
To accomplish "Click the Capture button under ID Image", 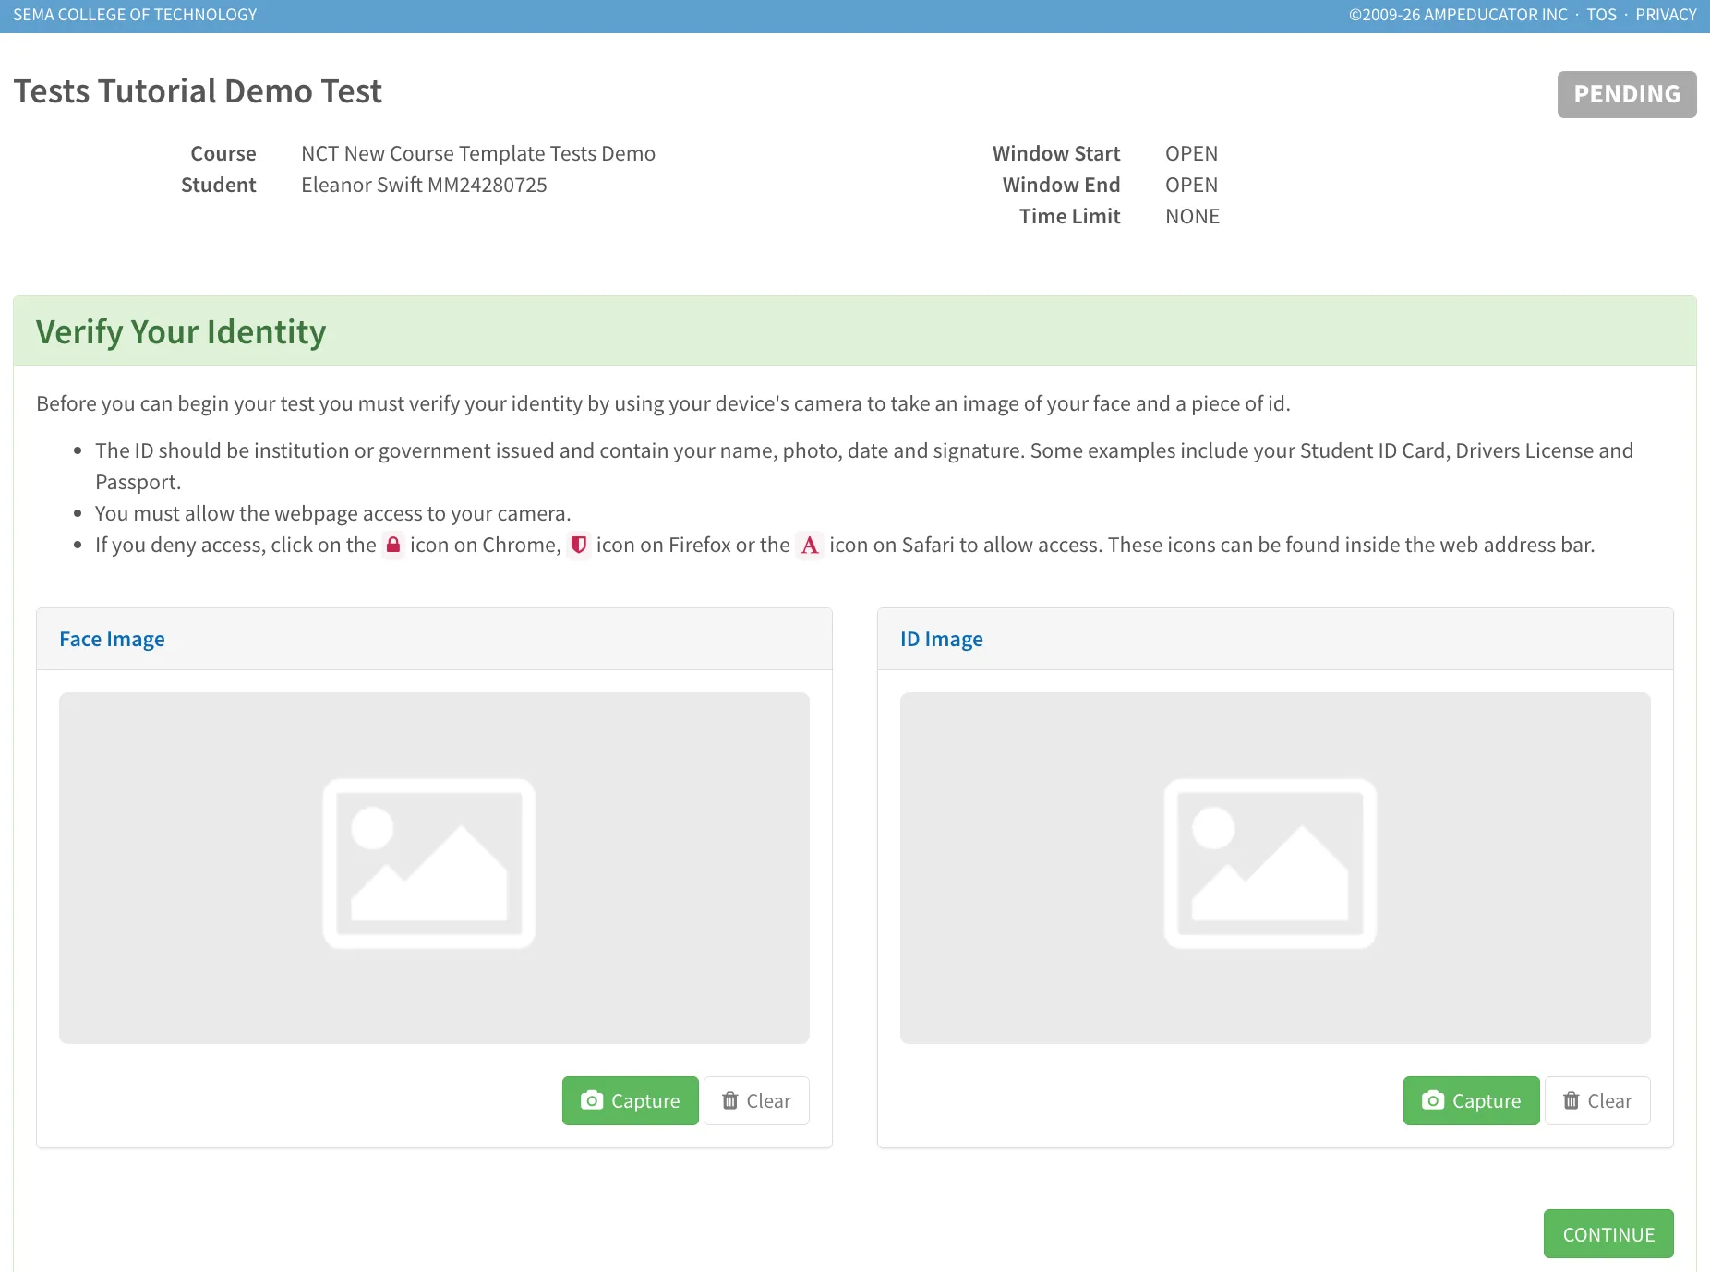I will [1471, 1100].
